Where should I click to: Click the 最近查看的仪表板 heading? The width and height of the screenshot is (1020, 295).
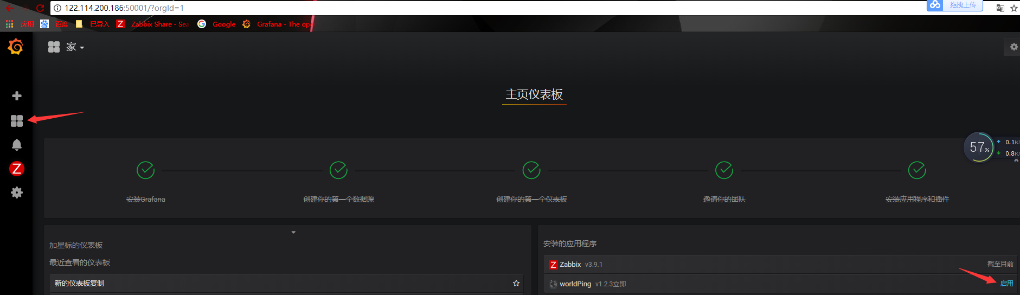coord(80,262)
